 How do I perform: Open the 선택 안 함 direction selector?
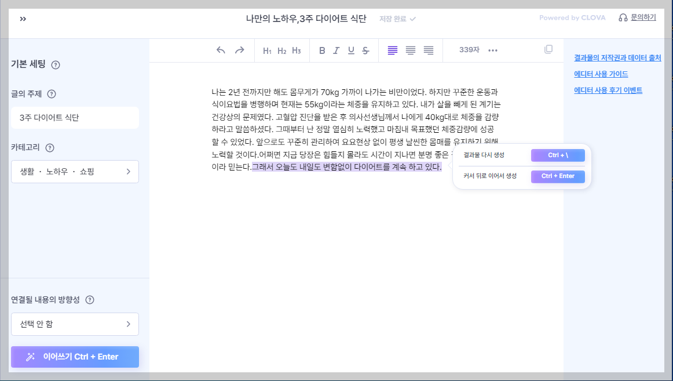pos(75,324)
